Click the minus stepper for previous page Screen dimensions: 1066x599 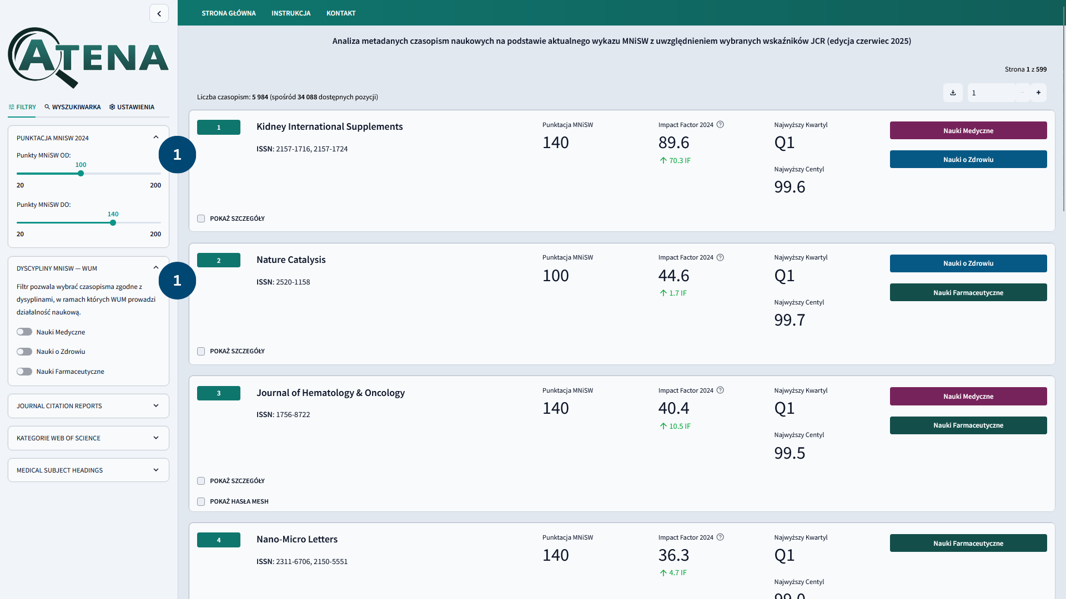(x=1022, y=93)
